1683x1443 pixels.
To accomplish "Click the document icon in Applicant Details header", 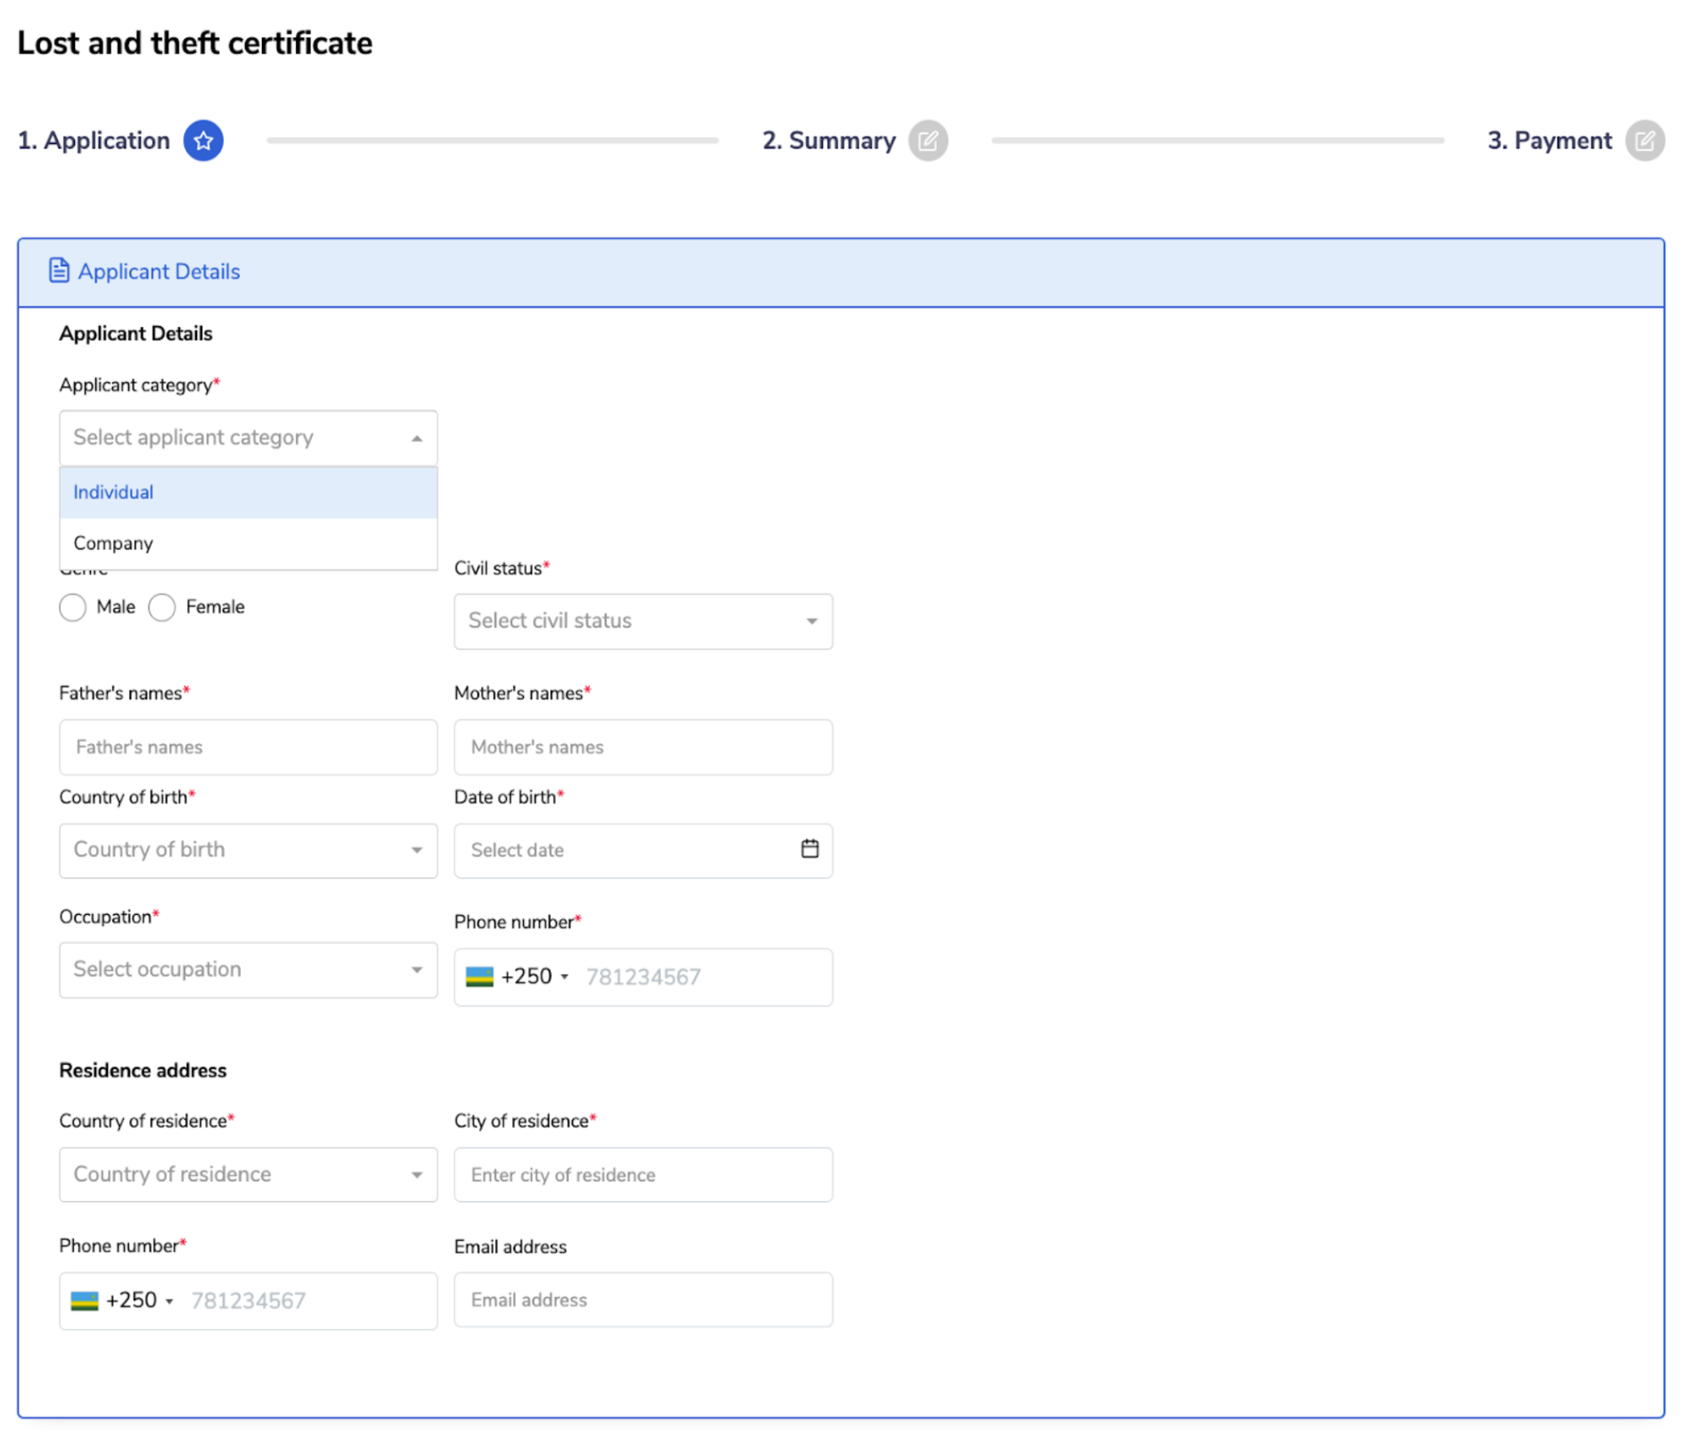I will point(58,270).
